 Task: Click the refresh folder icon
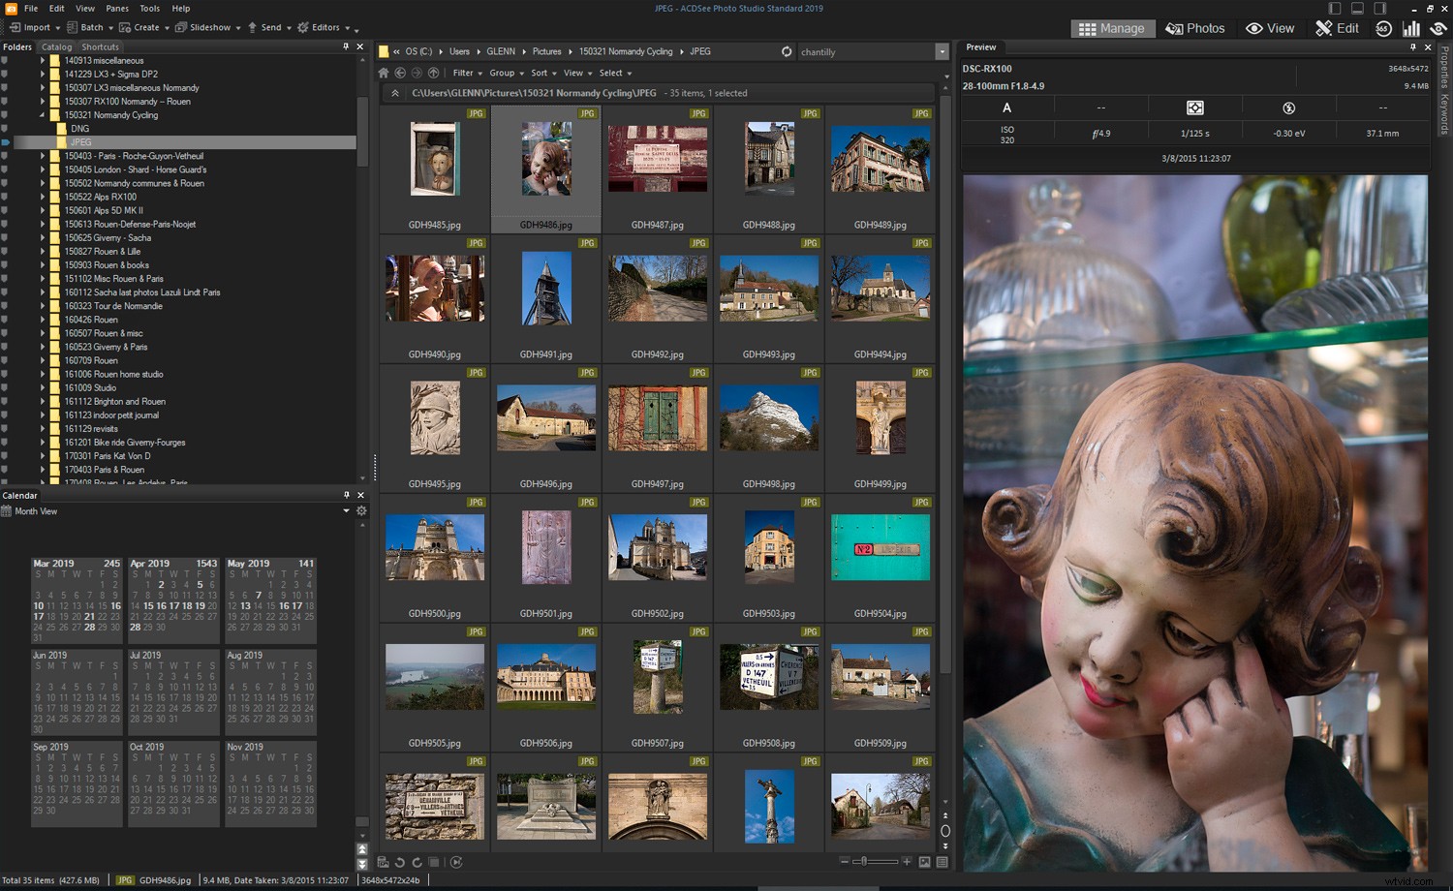point(785,51)
